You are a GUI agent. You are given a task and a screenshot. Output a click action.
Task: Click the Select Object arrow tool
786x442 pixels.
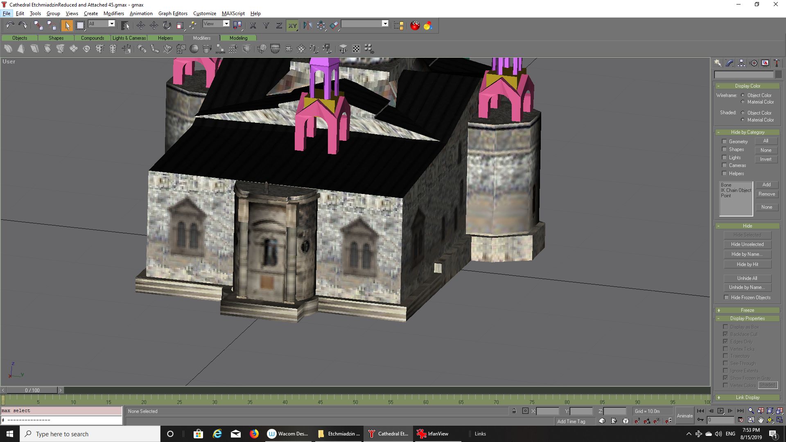pos(67,25)
